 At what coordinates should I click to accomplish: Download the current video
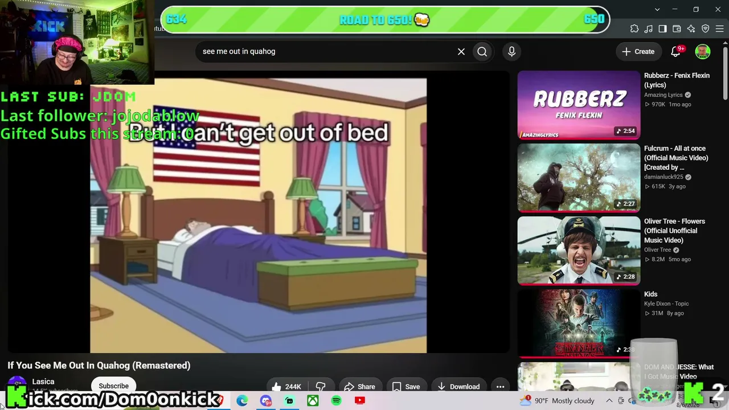pyautogui.click(x=458, y=387)
